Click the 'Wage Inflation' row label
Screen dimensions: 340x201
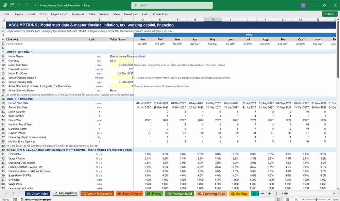(17, 159)
